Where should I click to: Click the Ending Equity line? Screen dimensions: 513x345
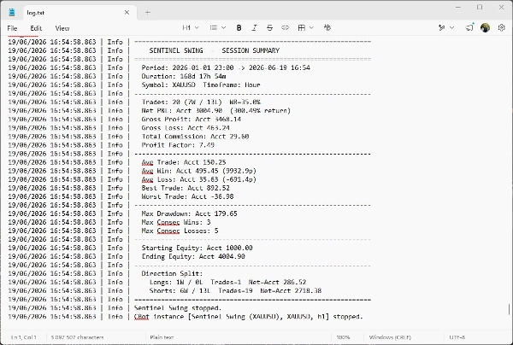click(x=193, y=256)
